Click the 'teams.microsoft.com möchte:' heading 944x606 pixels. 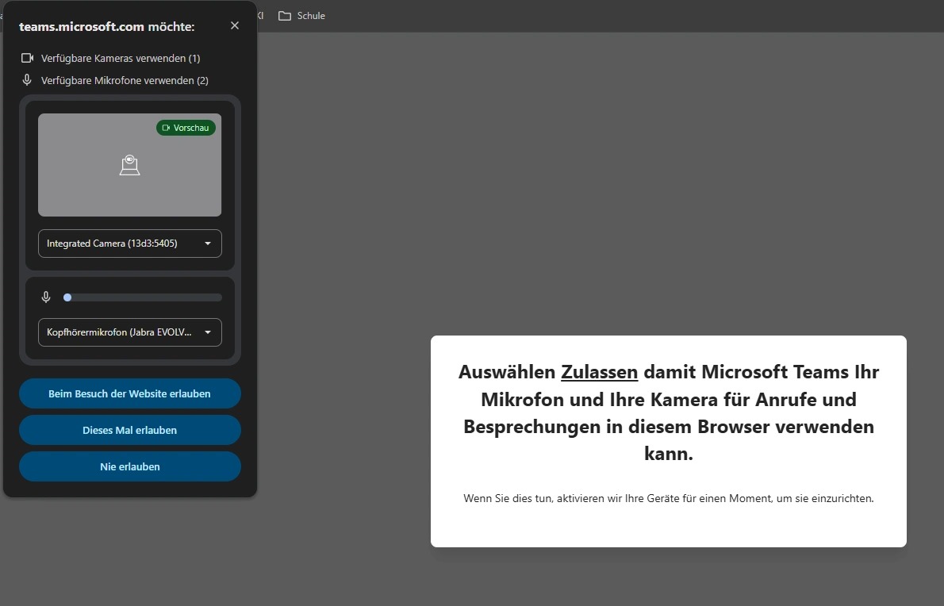coord(107,26)
